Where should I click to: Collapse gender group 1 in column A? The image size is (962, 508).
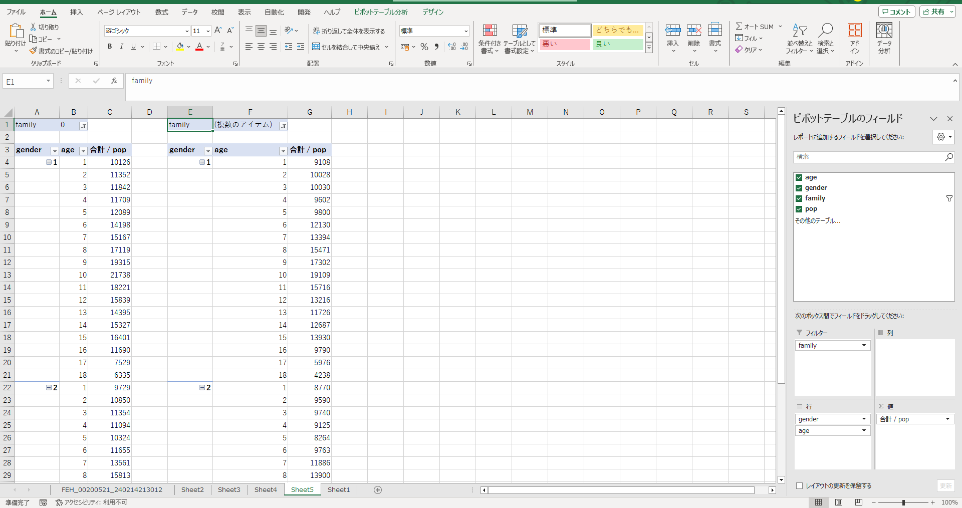click(x=49, y=162)
